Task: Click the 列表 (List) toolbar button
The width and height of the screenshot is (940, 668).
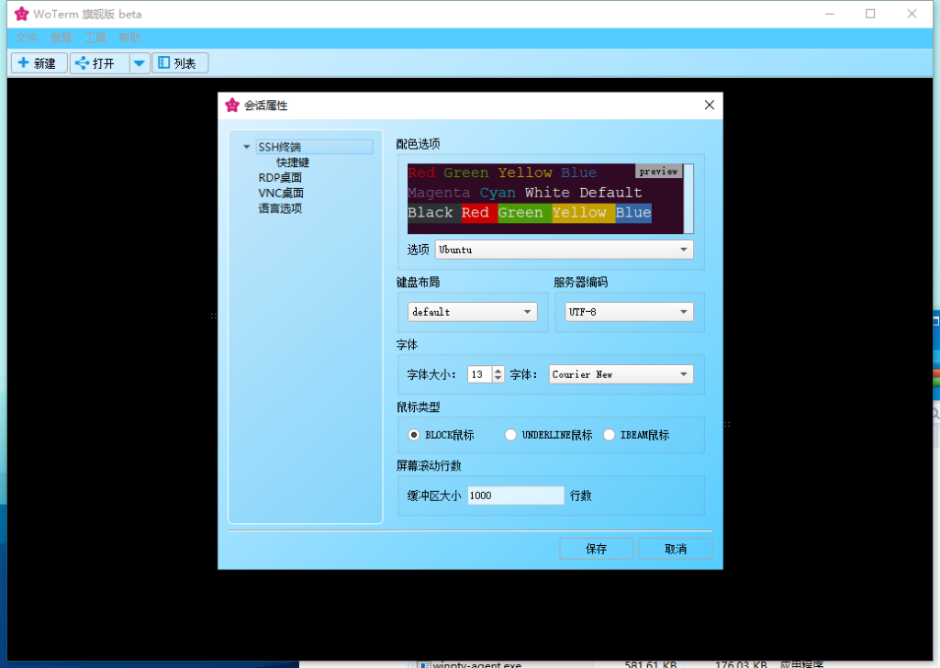Action: 180,63
